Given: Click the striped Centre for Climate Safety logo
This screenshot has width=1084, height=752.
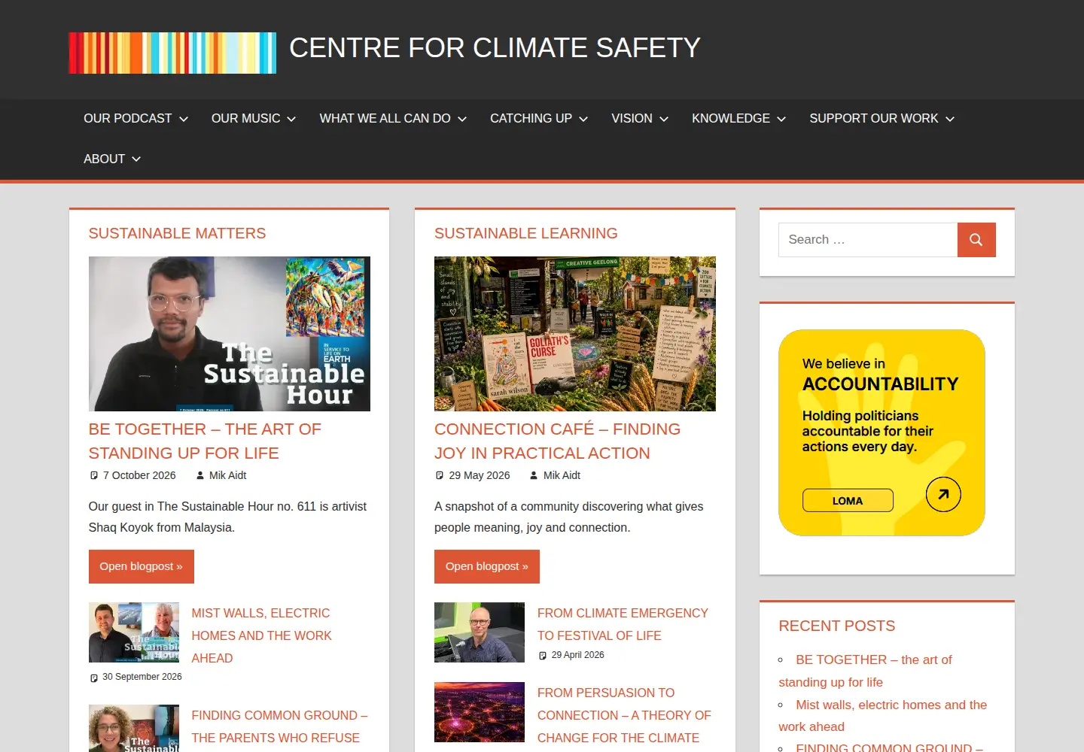Looking at the screenshot, I should [x=172, y=53].
